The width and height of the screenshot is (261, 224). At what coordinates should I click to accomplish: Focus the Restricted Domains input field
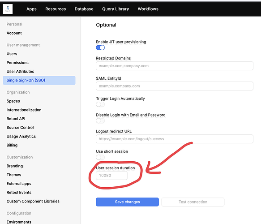175,66
